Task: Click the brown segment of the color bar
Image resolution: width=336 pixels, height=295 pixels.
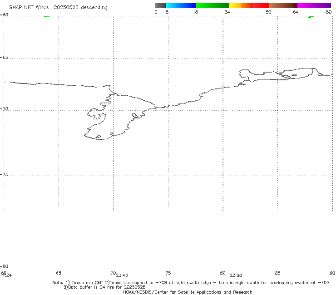Action: (x=283, y=5)
